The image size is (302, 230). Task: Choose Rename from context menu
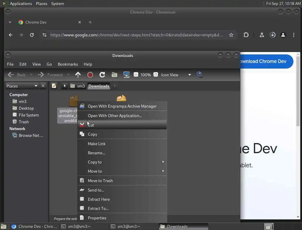coord(122,153)
